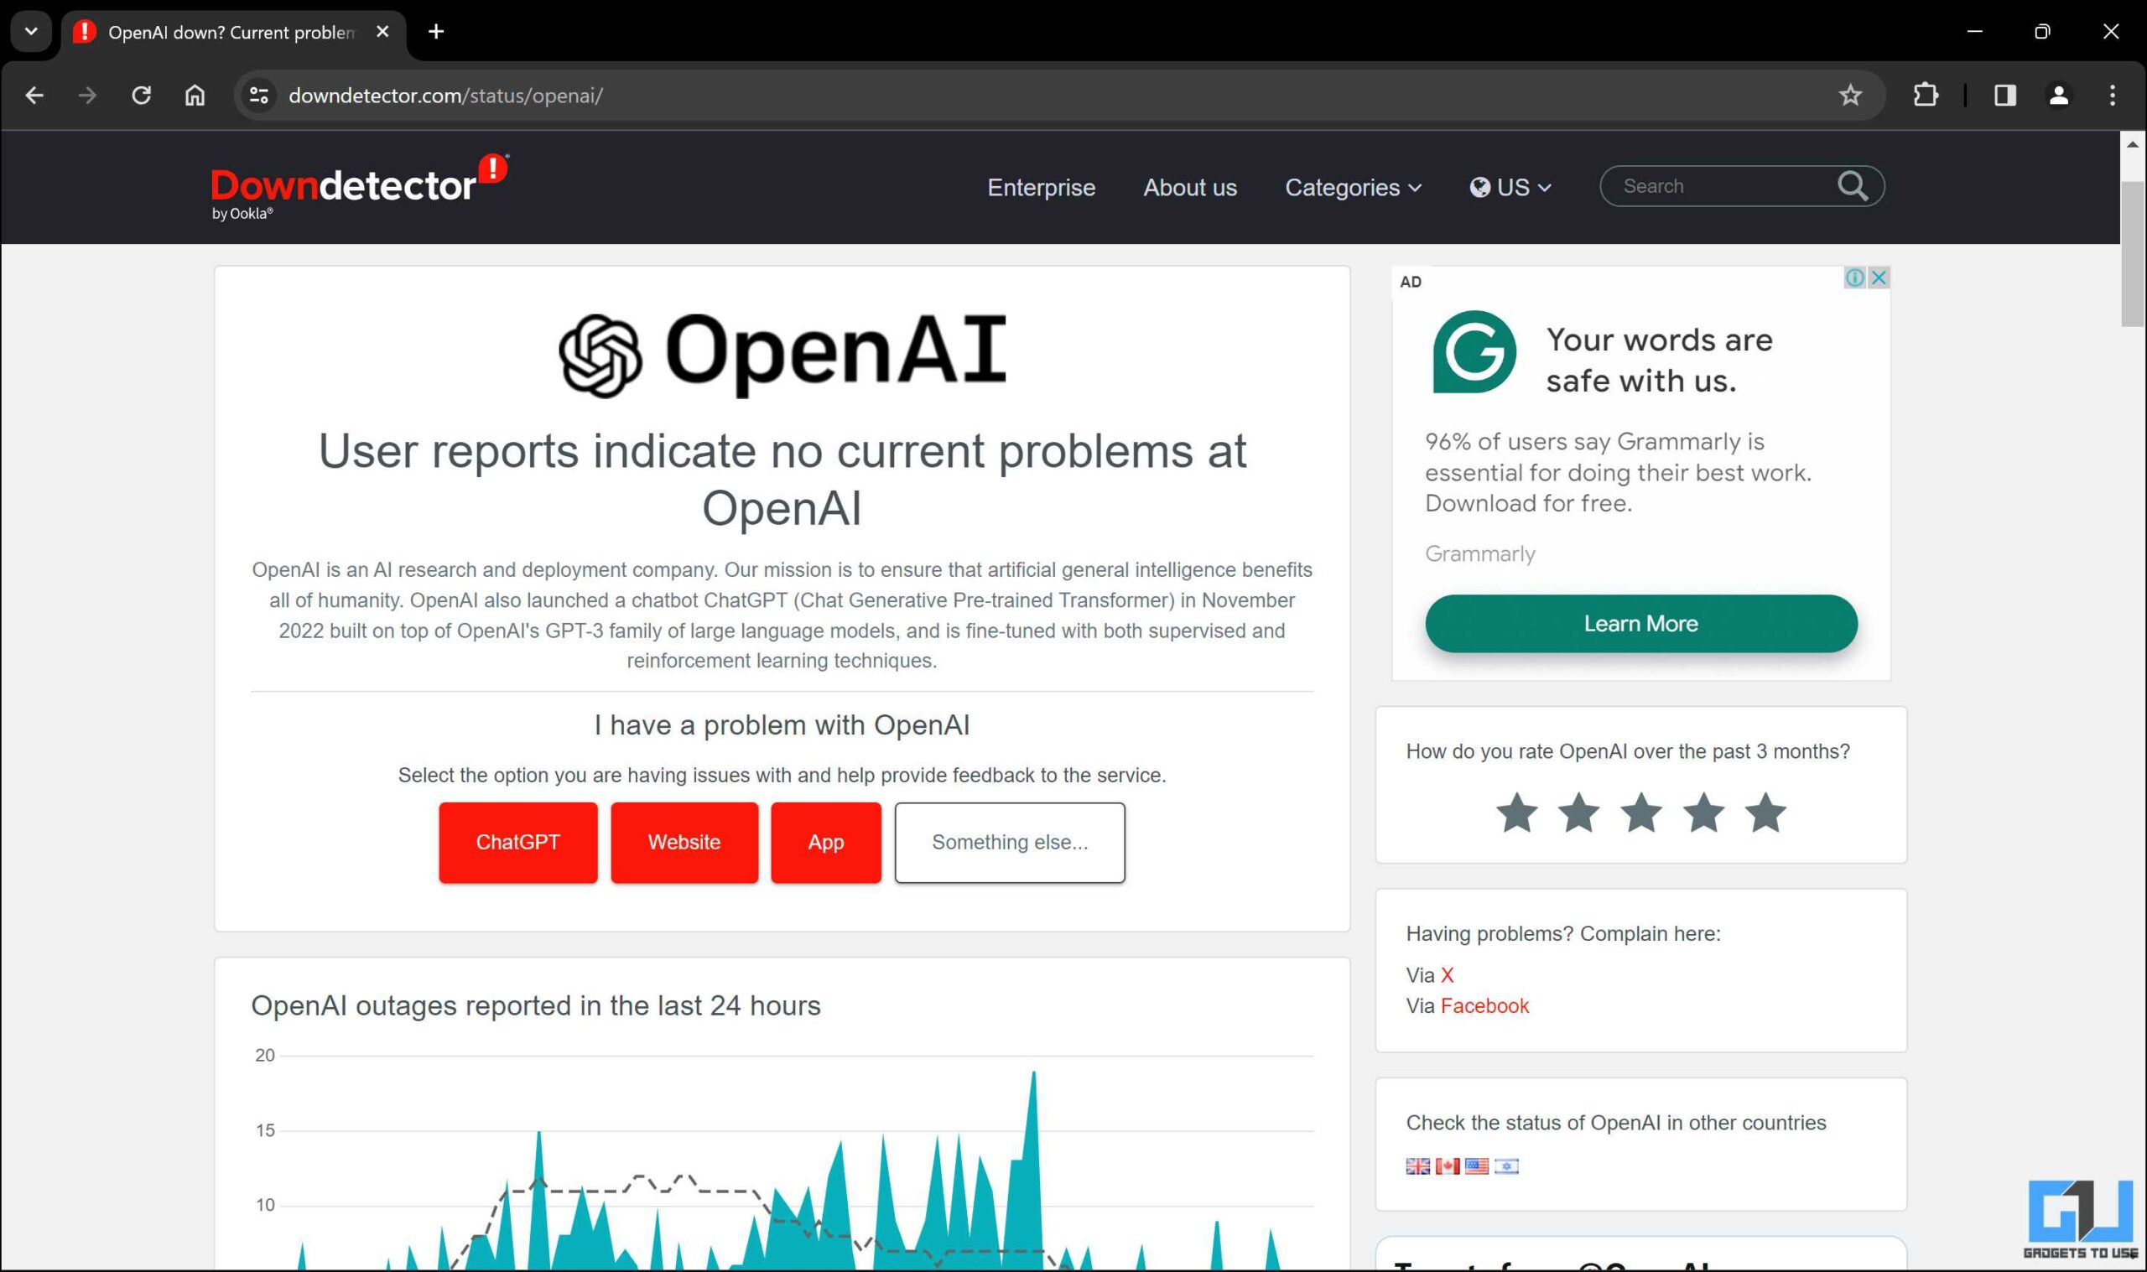
Task: Click Learn More in Grammarly ad
Action: tap(1640, 624)
